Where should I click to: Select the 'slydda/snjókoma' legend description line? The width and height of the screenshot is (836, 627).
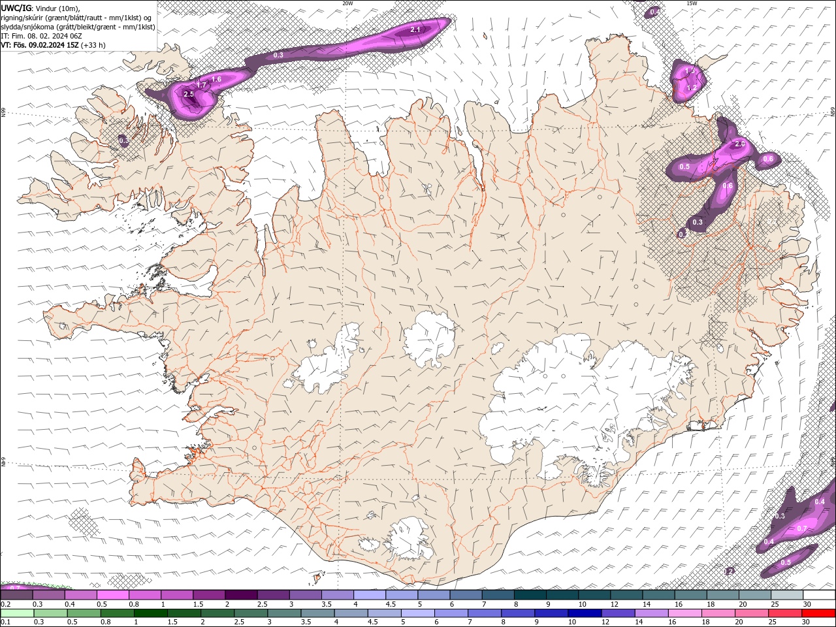[x=78, y=27]
